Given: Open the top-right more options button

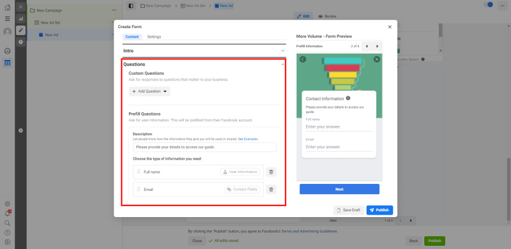Looking at the screenshot, I should [502, 6].
